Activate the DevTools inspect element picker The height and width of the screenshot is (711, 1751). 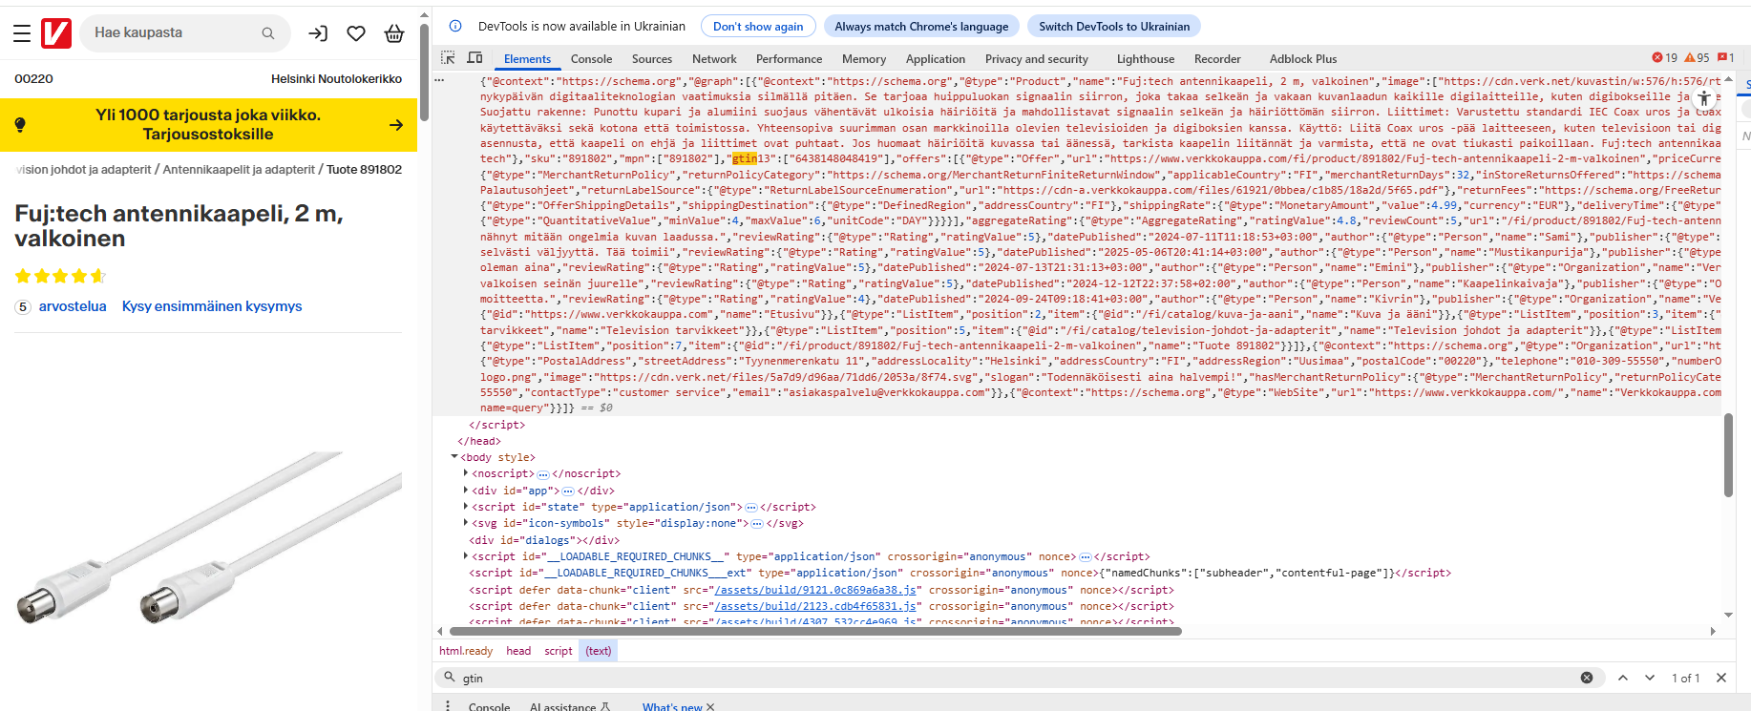pos(448,58)
